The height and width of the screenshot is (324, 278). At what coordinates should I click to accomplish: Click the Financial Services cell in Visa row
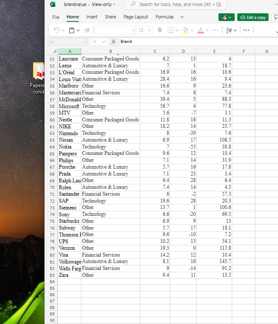click(x=111, y=255)
